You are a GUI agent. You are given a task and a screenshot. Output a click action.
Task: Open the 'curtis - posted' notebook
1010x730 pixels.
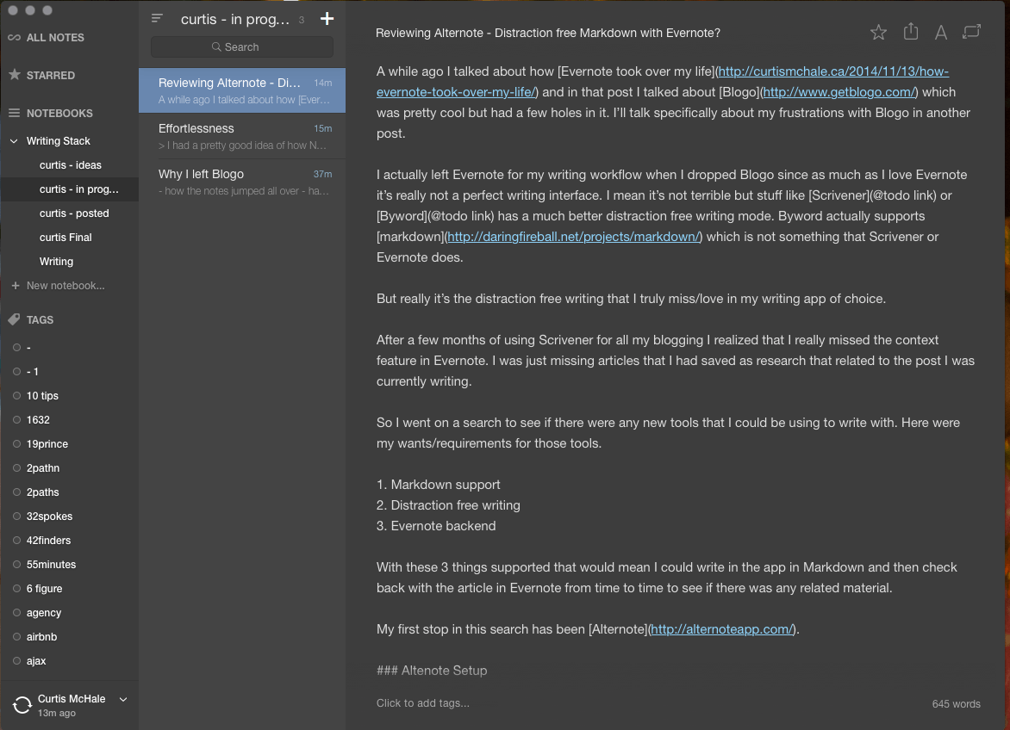(74, 213)
